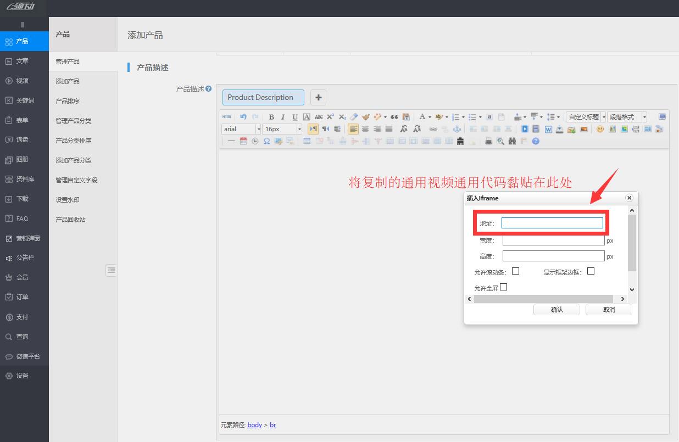Click the emoticon smiley icon
679x442 pixels.
[600, 129]
